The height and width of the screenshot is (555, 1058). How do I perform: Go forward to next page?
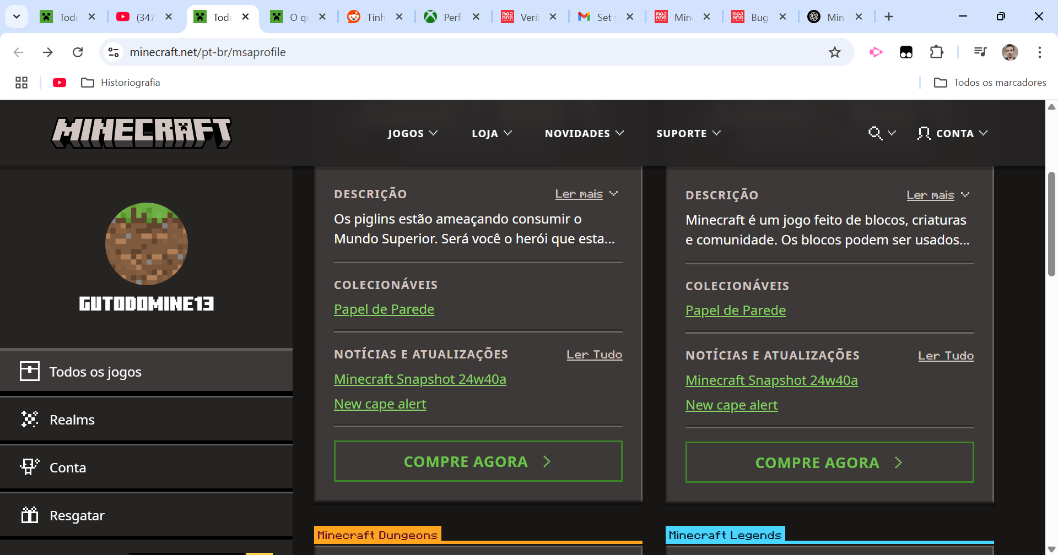coord(48,52)
